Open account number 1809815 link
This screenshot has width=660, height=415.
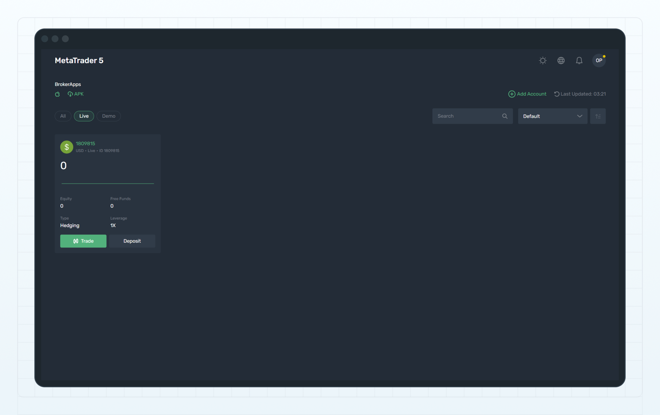point(85,143)
